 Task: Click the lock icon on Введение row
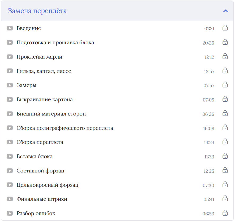[x=225, y=28]
